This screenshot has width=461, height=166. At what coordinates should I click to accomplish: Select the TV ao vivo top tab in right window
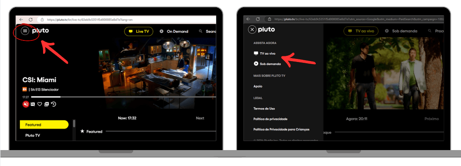[x=361, y=31]
